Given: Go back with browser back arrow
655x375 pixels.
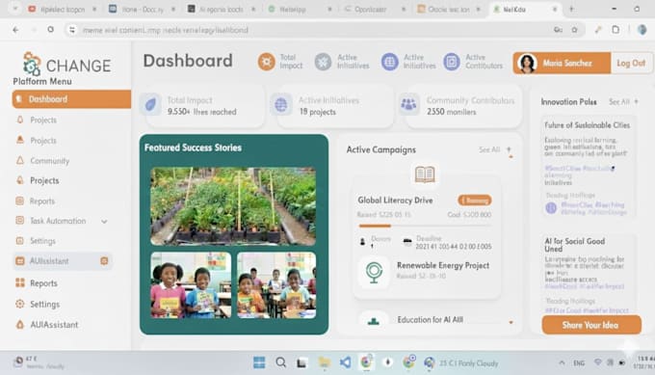Looking at the screenshot, I should pos(15,30).
